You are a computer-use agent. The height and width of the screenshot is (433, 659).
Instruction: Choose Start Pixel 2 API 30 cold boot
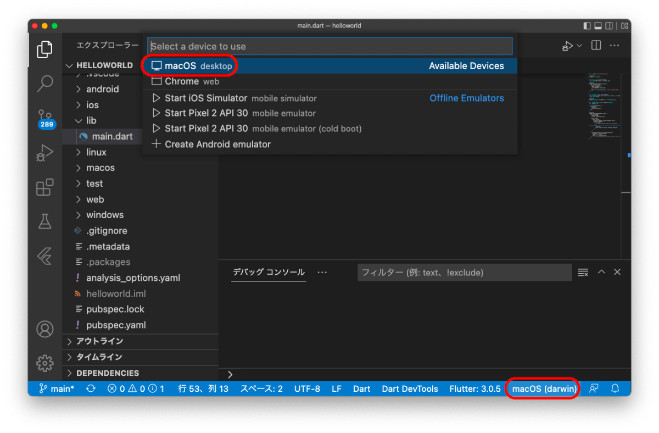(330, 129)
